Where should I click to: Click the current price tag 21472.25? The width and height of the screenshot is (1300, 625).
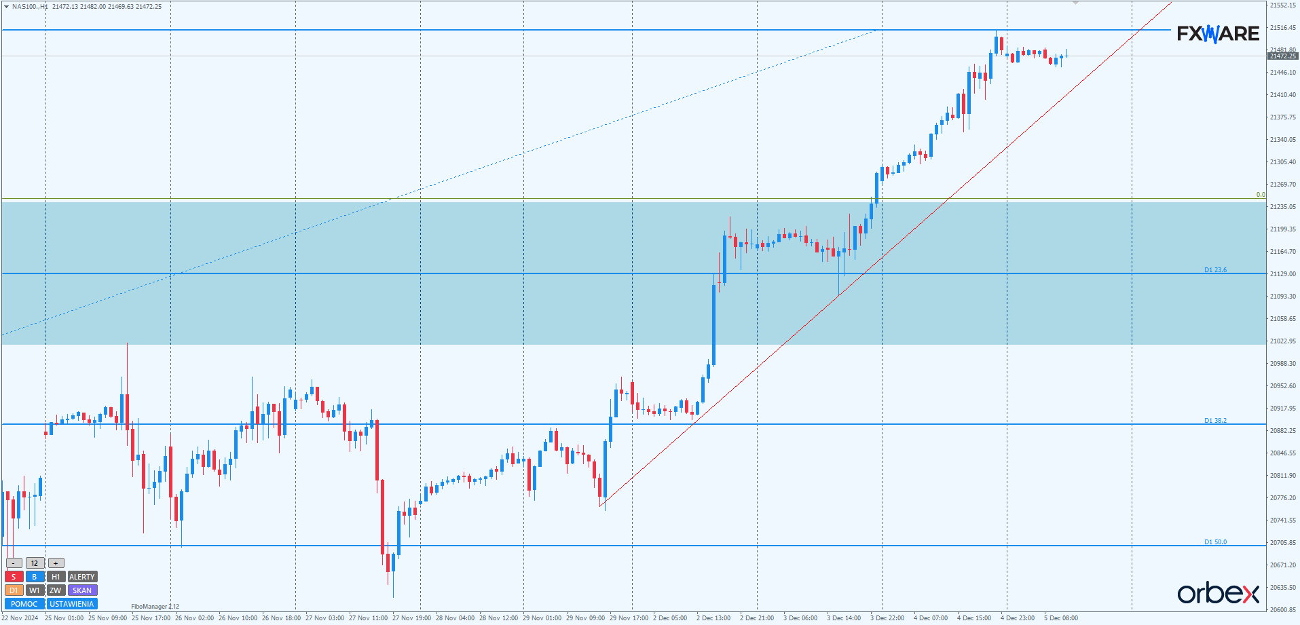click(1282, 56)
